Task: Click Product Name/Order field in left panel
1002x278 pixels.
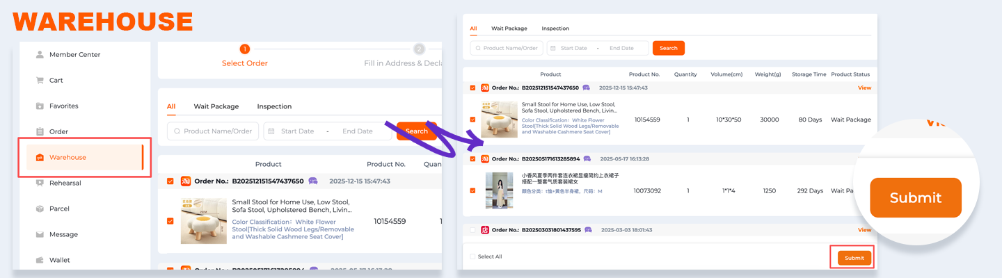Action: (213, 131)
